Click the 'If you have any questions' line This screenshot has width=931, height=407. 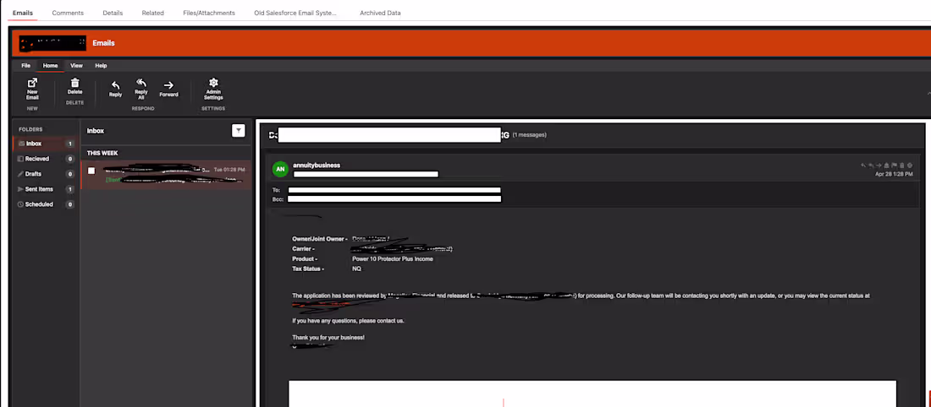(349, 321)
